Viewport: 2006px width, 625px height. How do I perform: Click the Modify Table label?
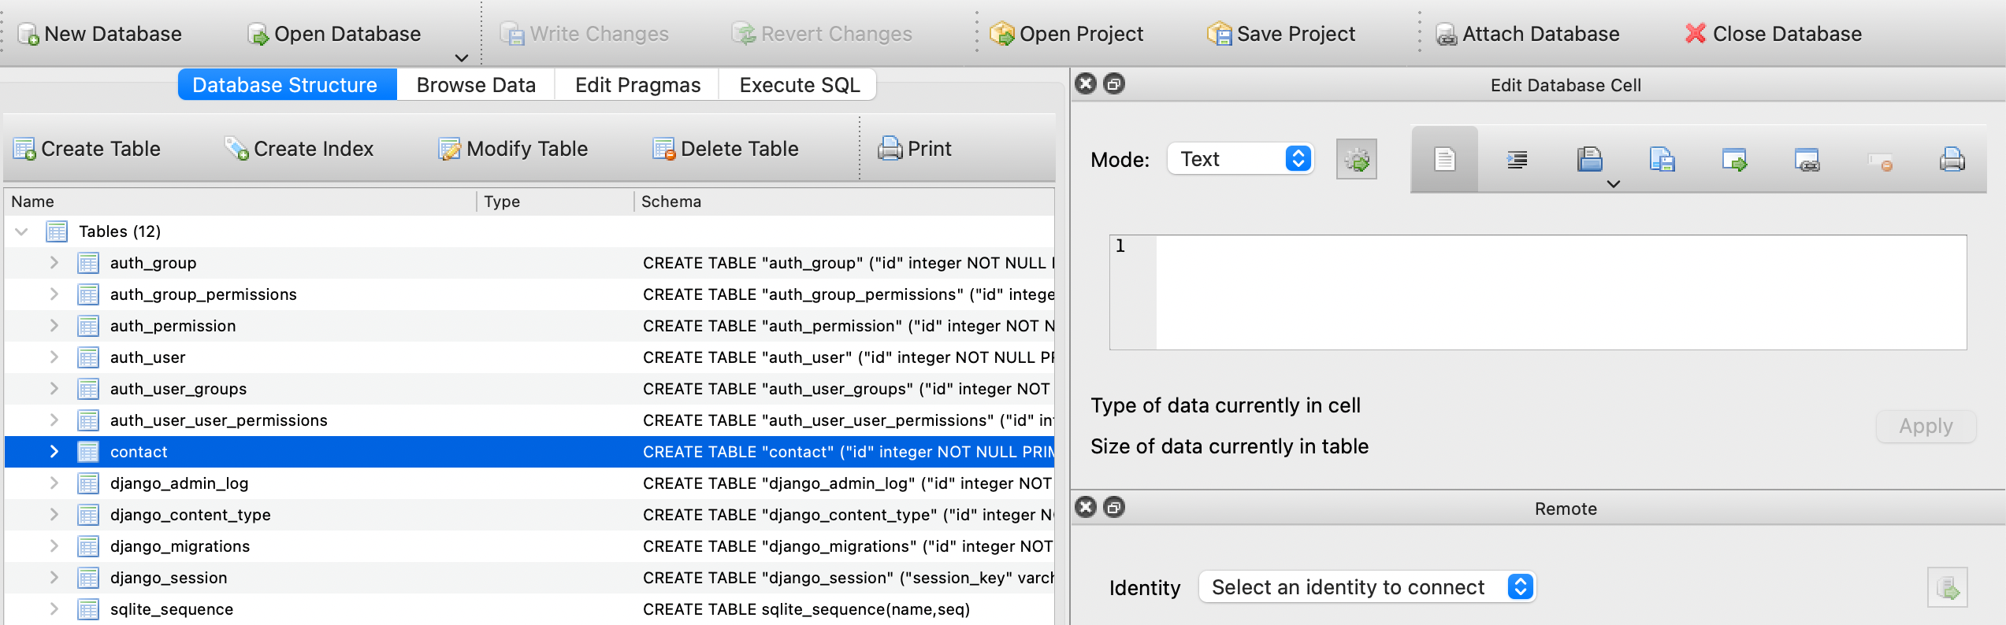(x=527, y=149)
